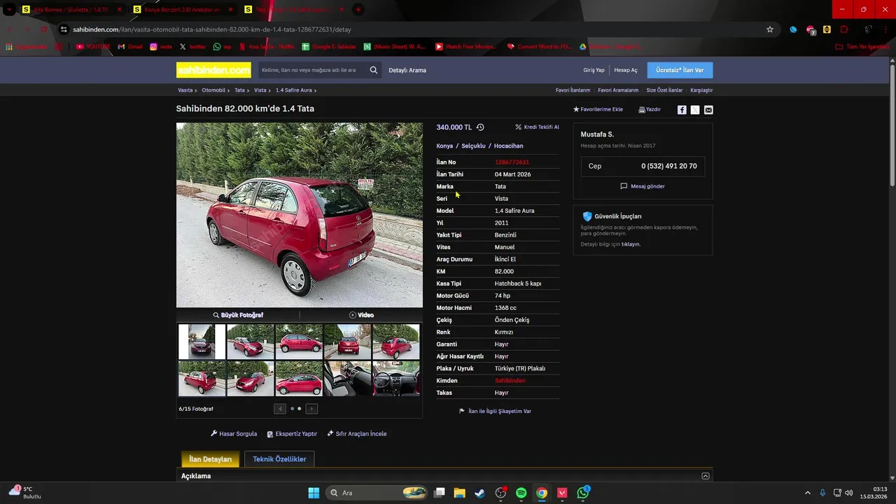Click the Chrome address bar URL
Image resolution: width=896 pixels, height=504 pixels.
pyautogui.click(x=212, y=29)
